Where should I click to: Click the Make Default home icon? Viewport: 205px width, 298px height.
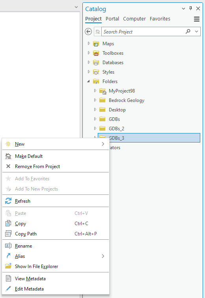click(x=8, y=156)
